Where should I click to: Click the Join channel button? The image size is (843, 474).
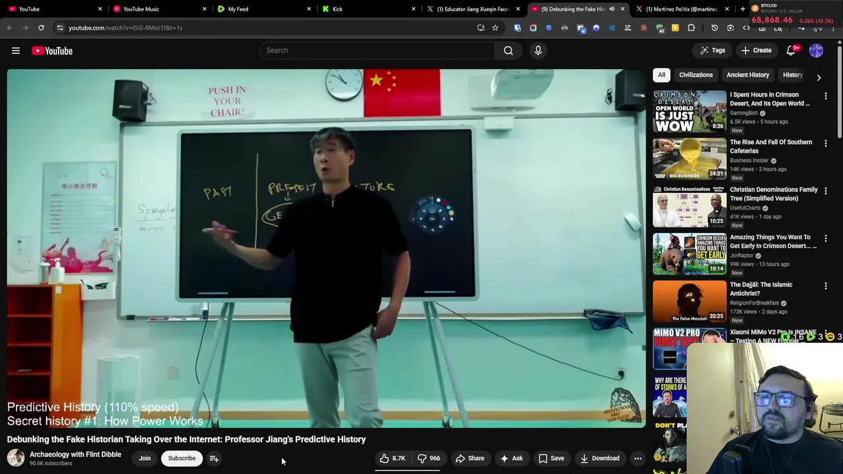145,458
